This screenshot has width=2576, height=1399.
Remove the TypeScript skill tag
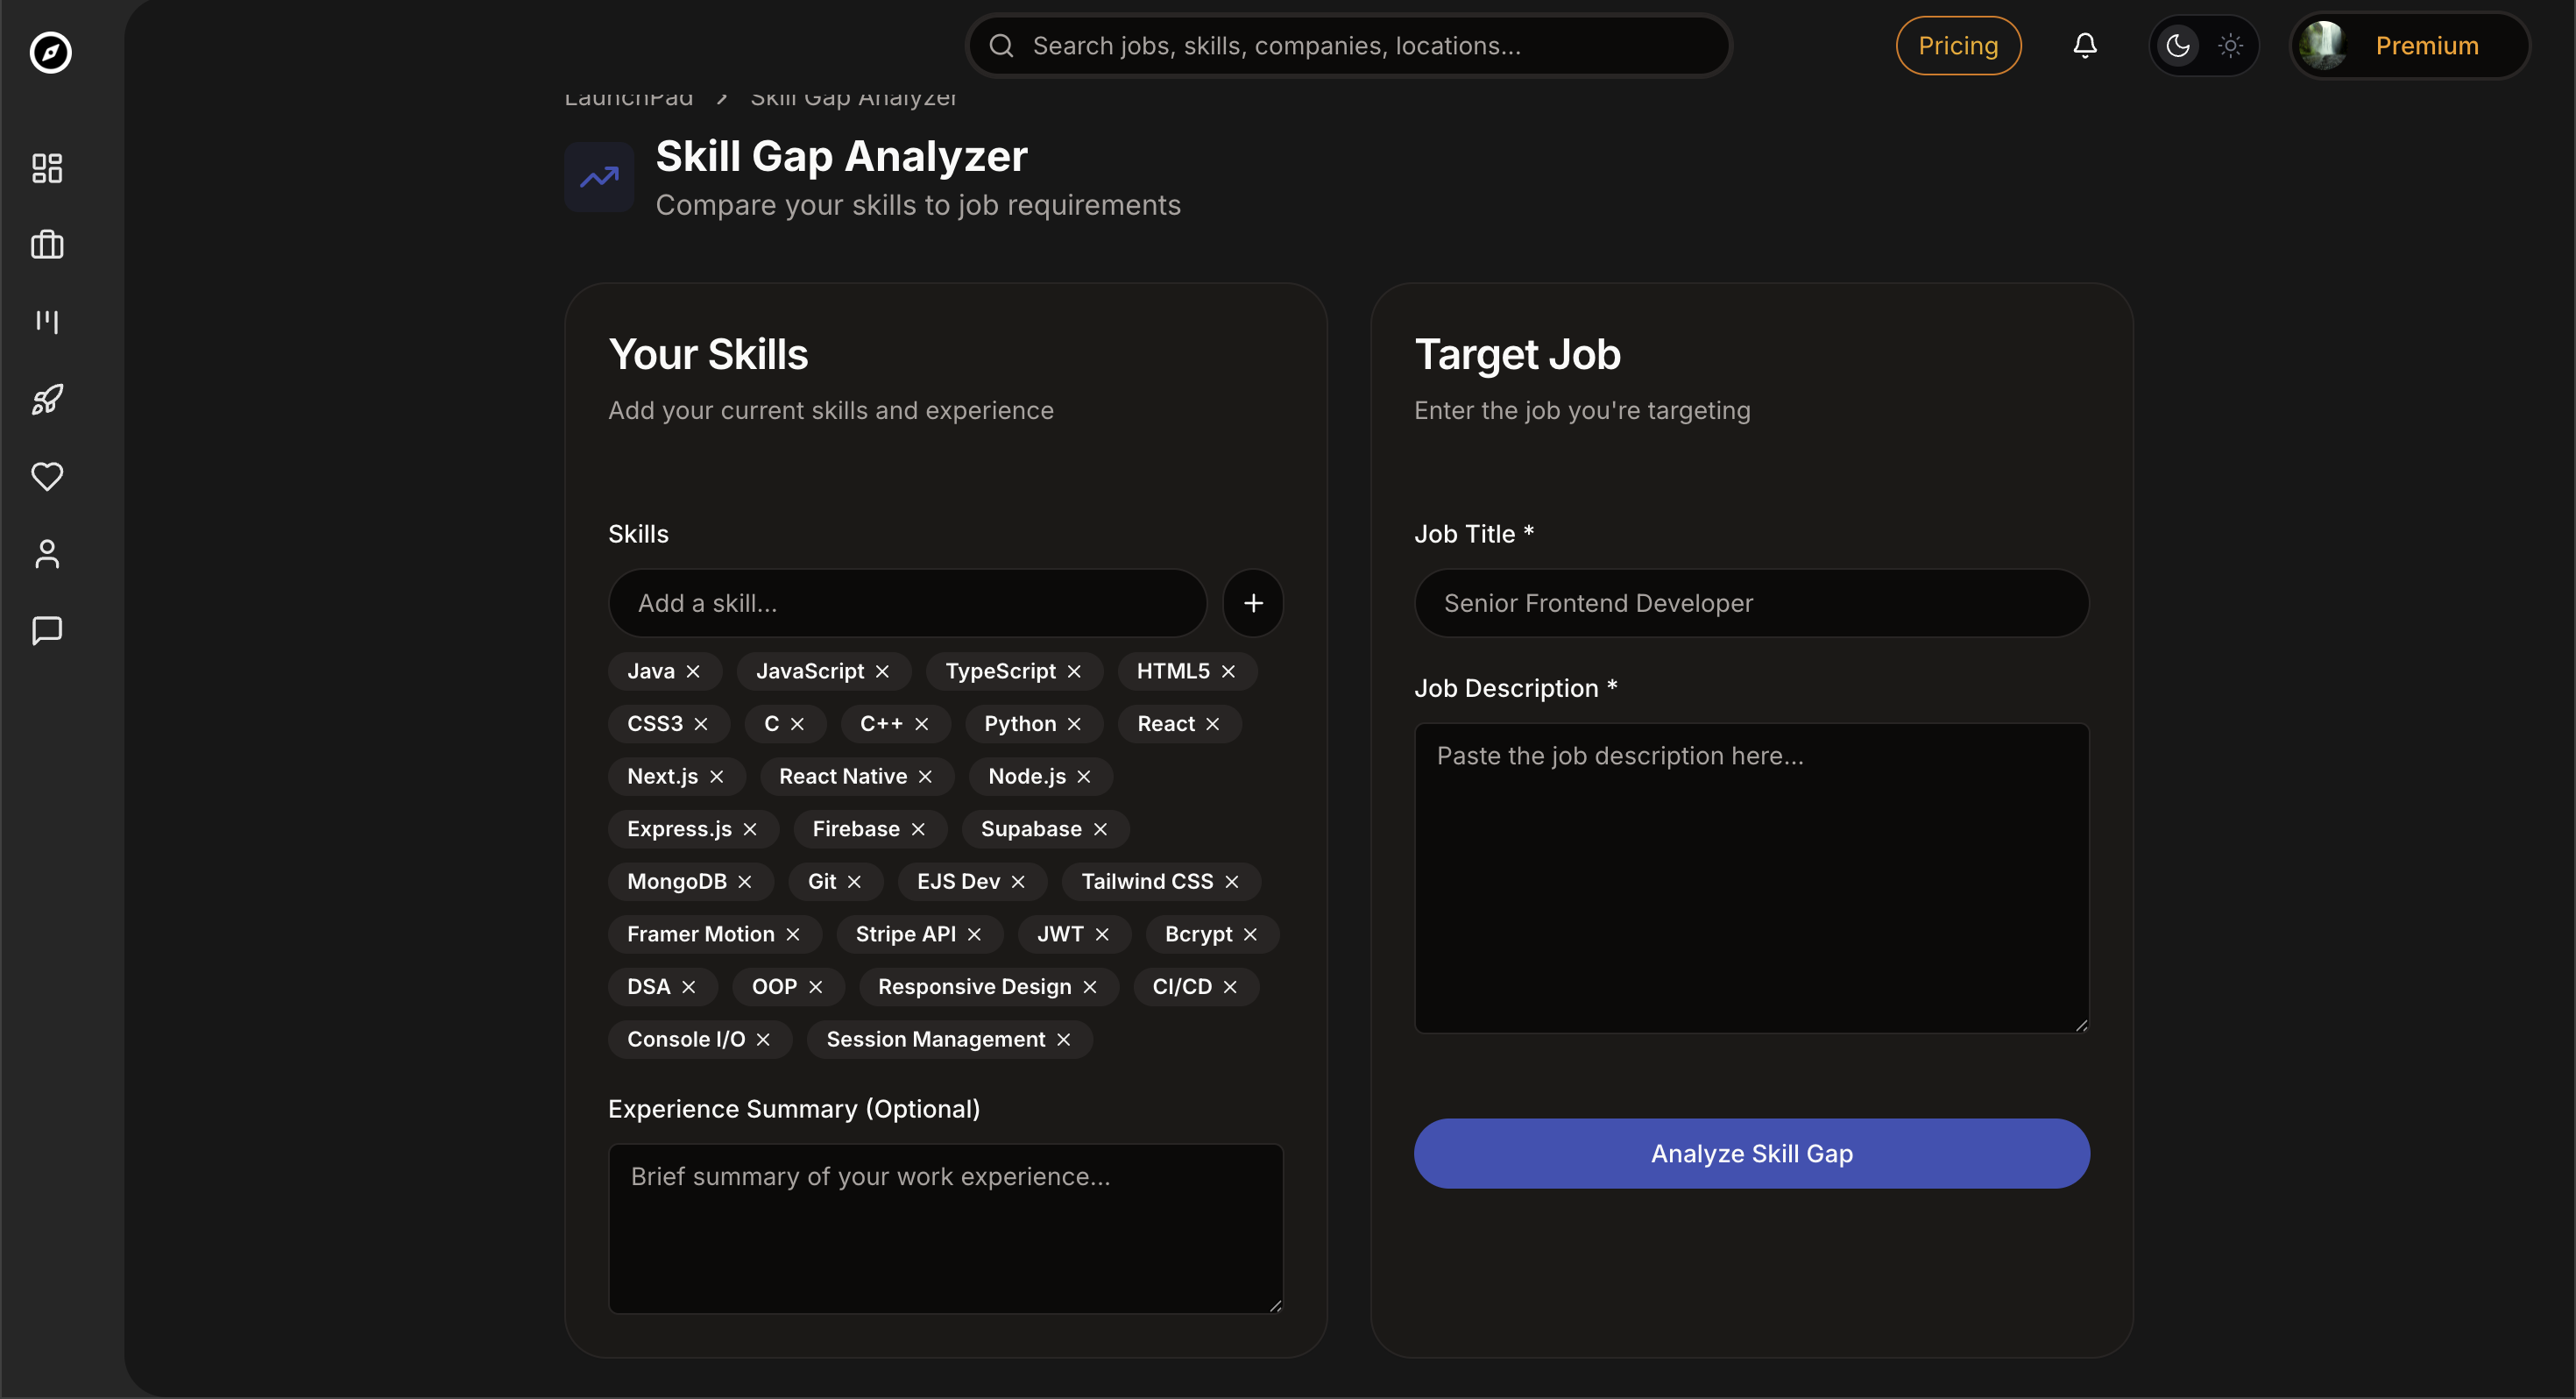click(x=1074, y=671)
